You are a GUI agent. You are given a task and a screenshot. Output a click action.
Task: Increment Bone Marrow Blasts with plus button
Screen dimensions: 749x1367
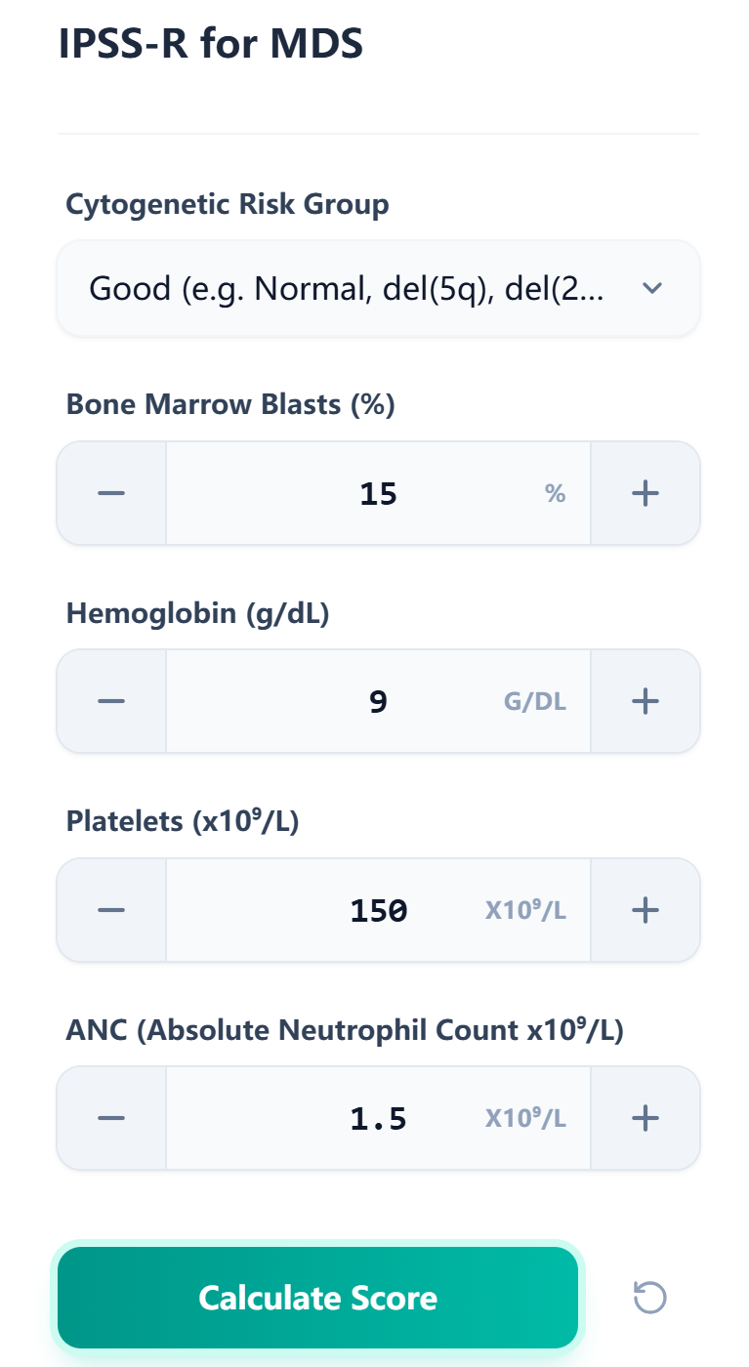(645, 492)
